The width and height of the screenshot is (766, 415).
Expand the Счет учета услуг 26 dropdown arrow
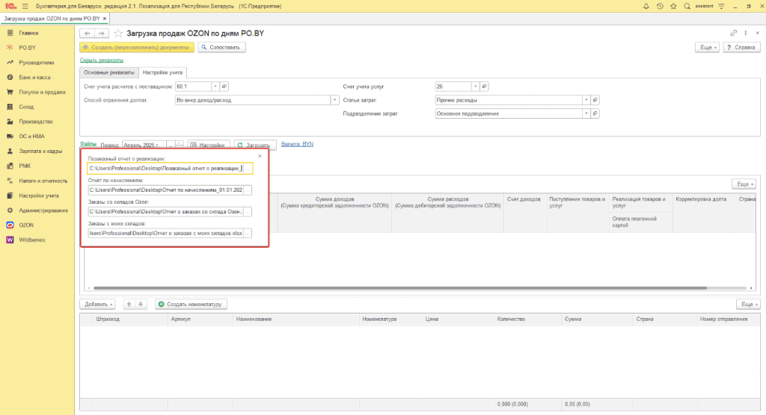point(475,87)
